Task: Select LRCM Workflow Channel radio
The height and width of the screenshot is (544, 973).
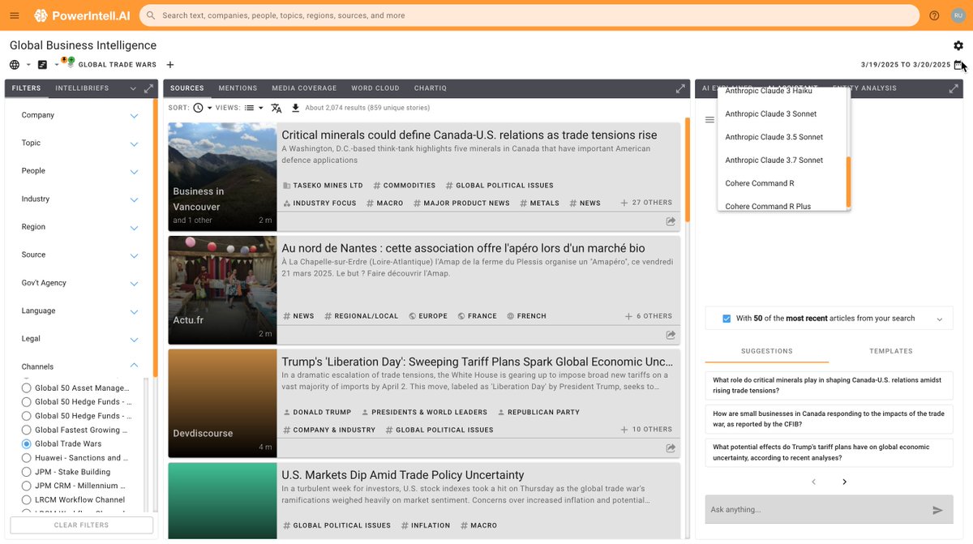Action: click(27, 500)
